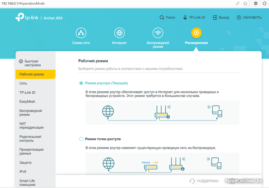The image size is (269, 188).
Task: Open the Интернет globe icon tab
Action: 119,33
